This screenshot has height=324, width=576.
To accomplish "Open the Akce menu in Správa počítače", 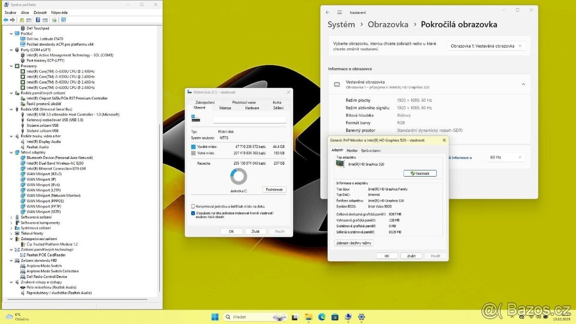I will 25,12.
